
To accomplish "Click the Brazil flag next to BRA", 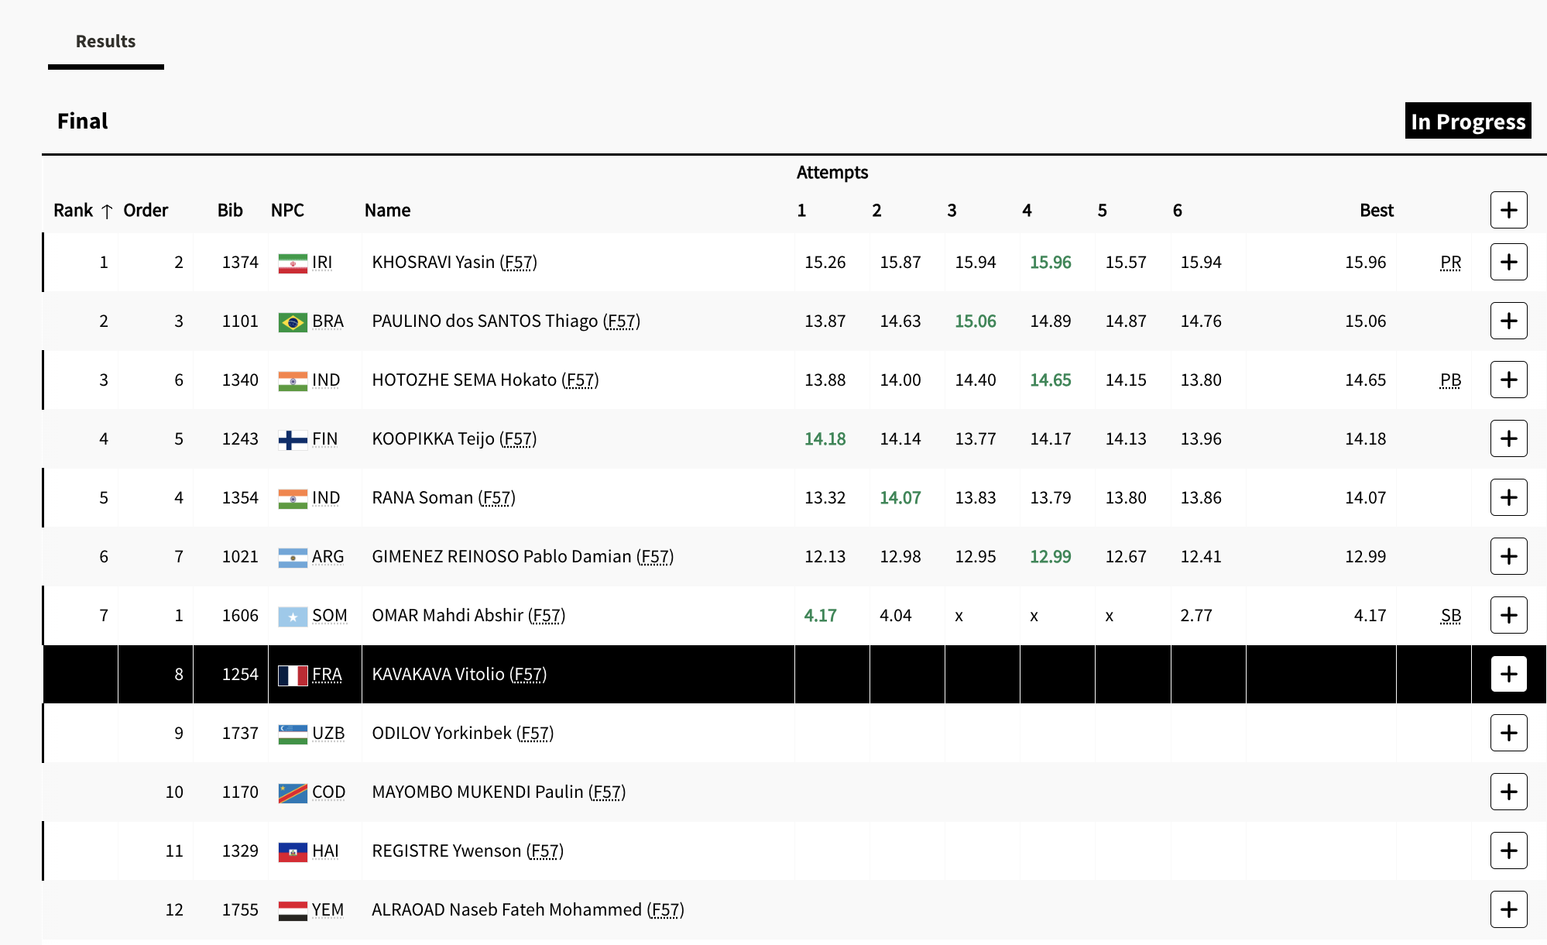I will (293, 321).
